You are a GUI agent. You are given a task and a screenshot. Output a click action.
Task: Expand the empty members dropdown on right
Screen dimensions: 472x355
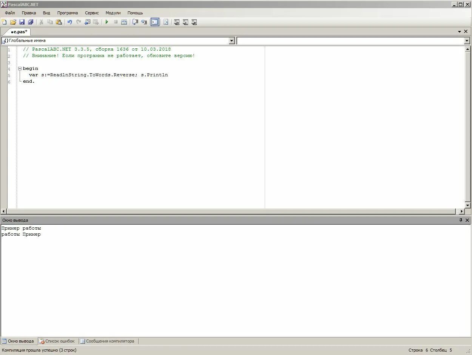point(467,41)
